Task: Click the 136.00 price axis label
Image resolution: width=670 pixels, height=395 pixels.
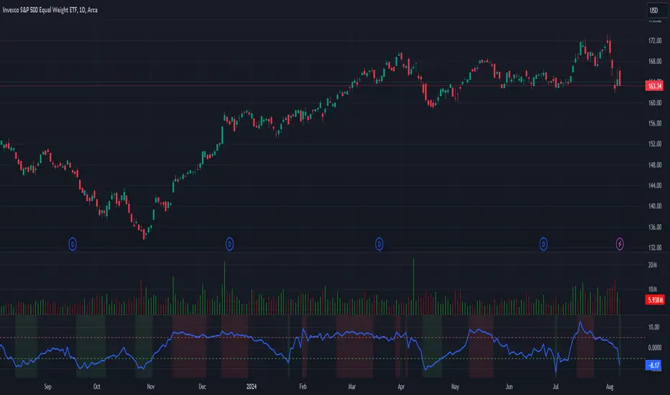Action: click(655, 227)
